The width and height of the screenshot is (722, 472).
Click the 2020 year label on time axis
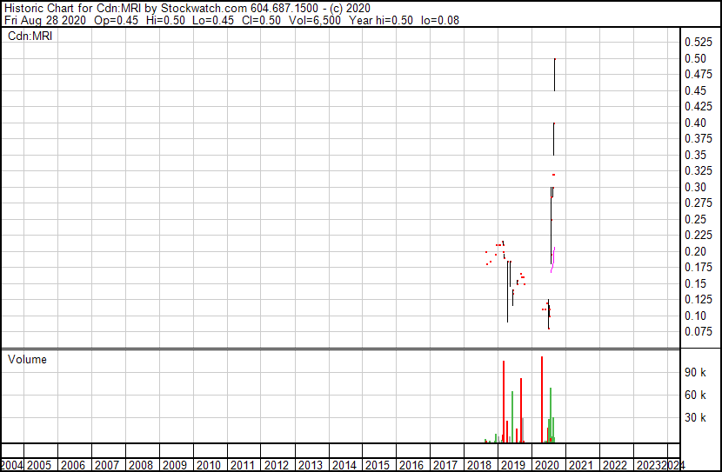click(546, 465)
